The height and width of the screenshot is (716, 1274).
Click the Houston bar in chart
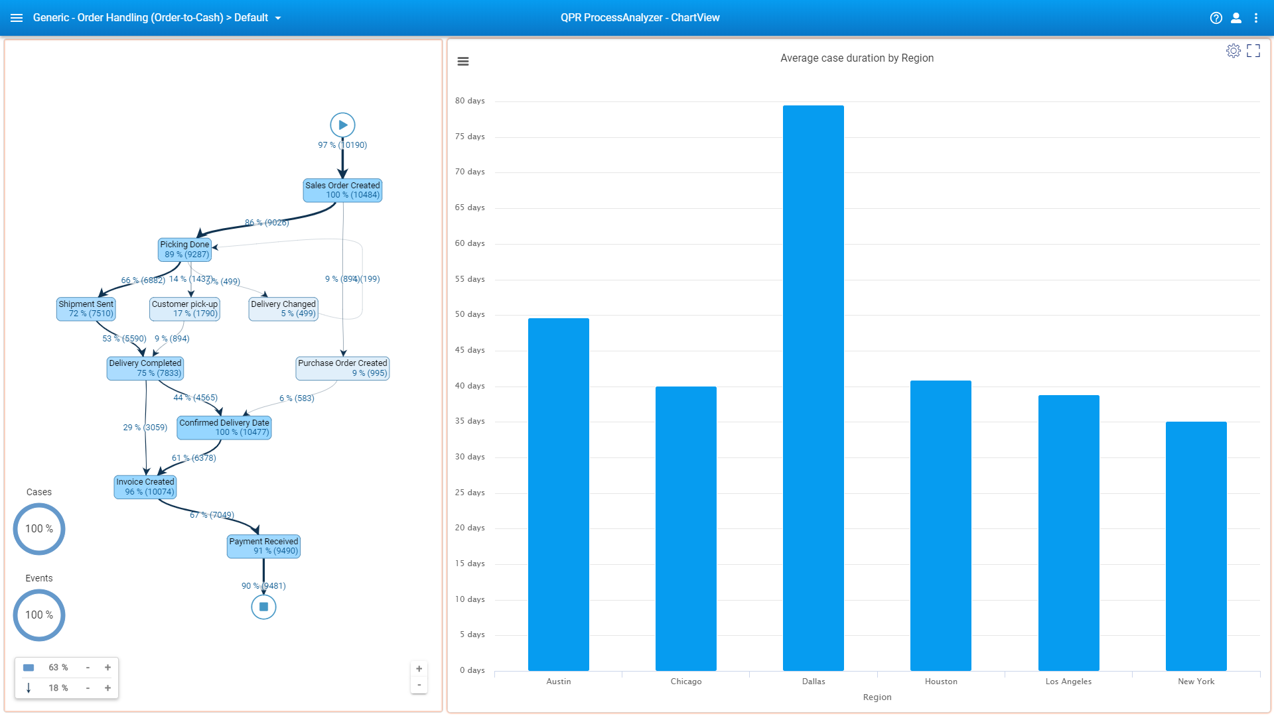click(x=941, y=526)
